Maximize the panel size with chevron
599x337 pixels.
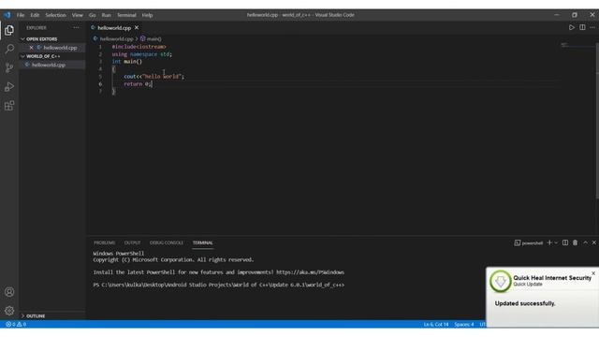coord(585,242)
